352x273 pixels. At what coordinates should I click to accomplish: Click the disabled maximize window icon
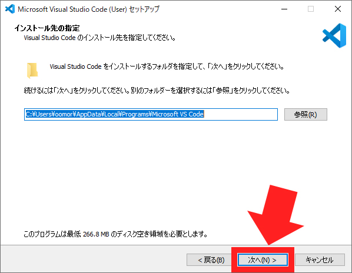tap(311, 9)
